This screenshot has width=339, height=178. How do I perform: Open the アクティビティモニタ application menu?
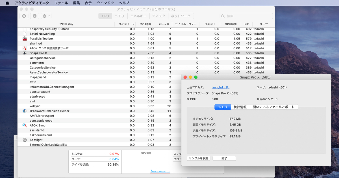click(32, 3)
